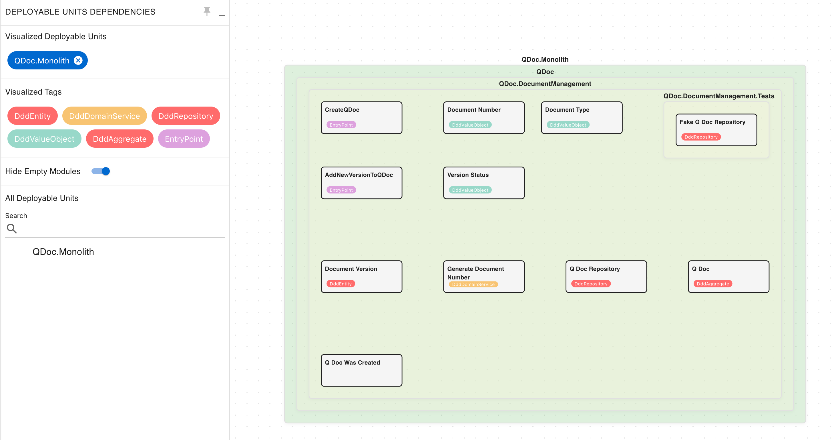Click the DddAggregate tag chip
Image resolution: width=840 pixels, height=440 pixels.
coord(119,139)
